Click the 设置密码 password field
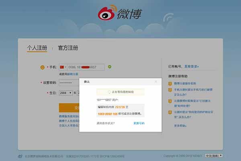The width and height of the screenshot is (241, 161). point(69,83)
